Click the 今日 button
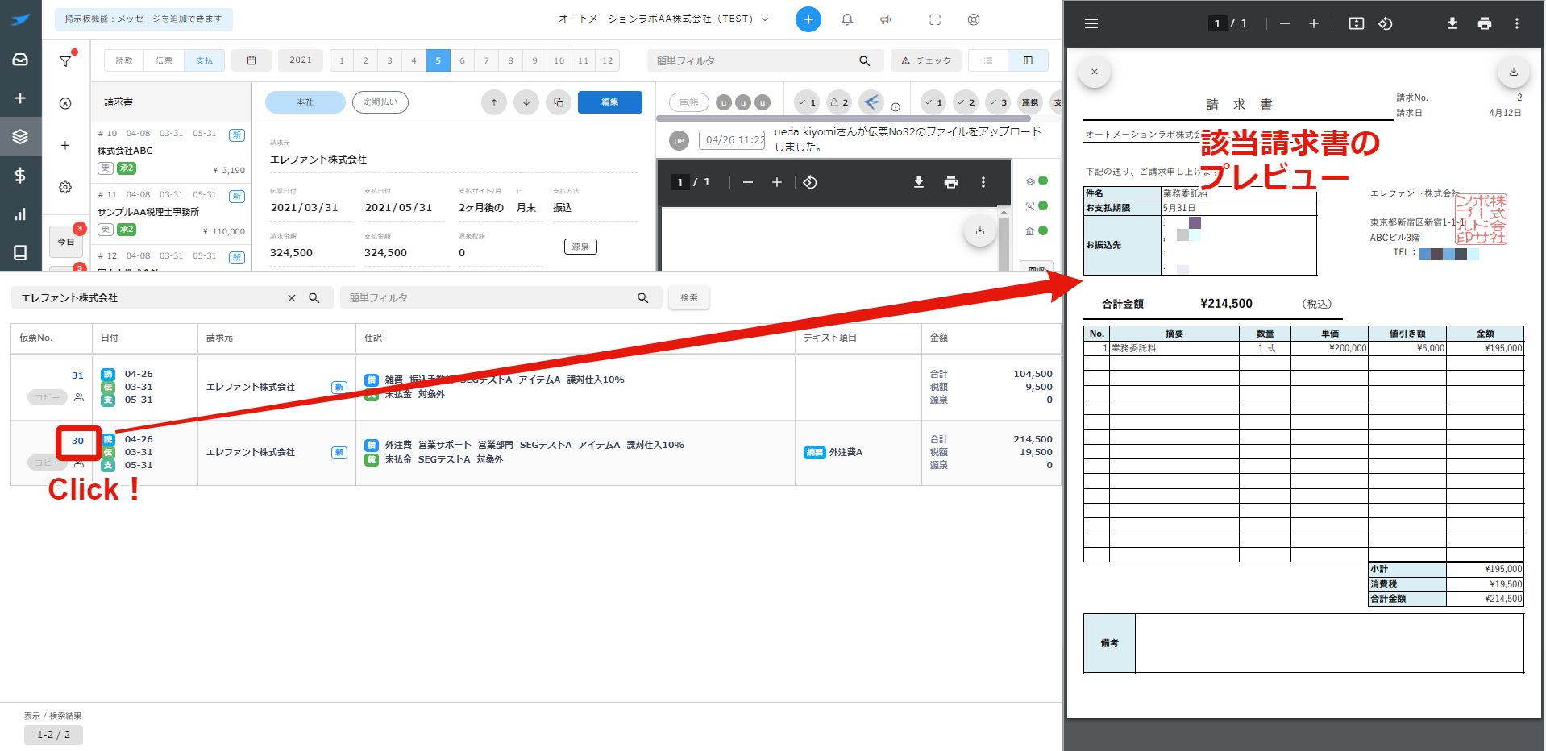The image size is (1546, 751). click(66, 242)
